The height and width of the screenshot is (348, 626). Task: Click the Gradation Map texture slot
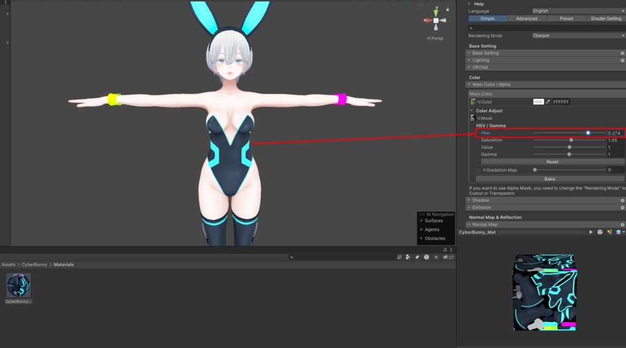click(478, 170)
